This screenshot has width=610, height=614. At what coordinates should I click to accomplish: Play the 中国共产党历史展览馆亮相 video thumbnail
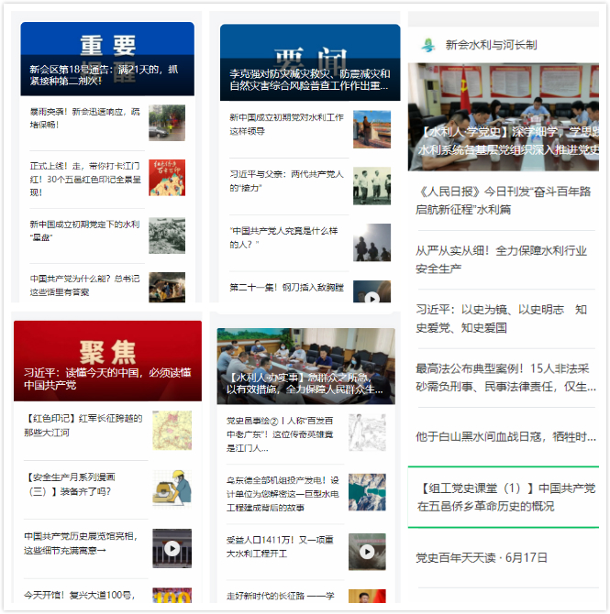(x=172, y=548)
